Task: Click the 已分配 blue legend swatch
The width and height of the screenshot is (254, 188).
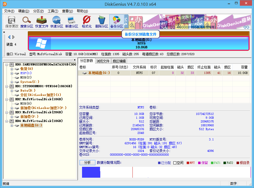Action: coord(159,163)
